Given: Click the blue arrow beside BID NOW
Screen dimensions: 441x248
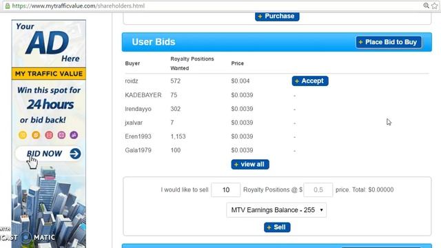Looking at the screenshot, I should pos(75,154).
